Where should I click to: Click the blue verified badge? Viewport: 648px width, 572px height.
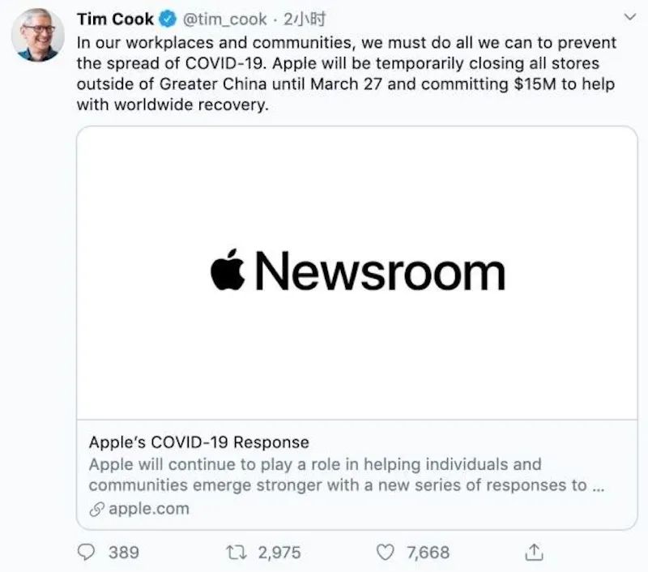click(x=167, y=19)
